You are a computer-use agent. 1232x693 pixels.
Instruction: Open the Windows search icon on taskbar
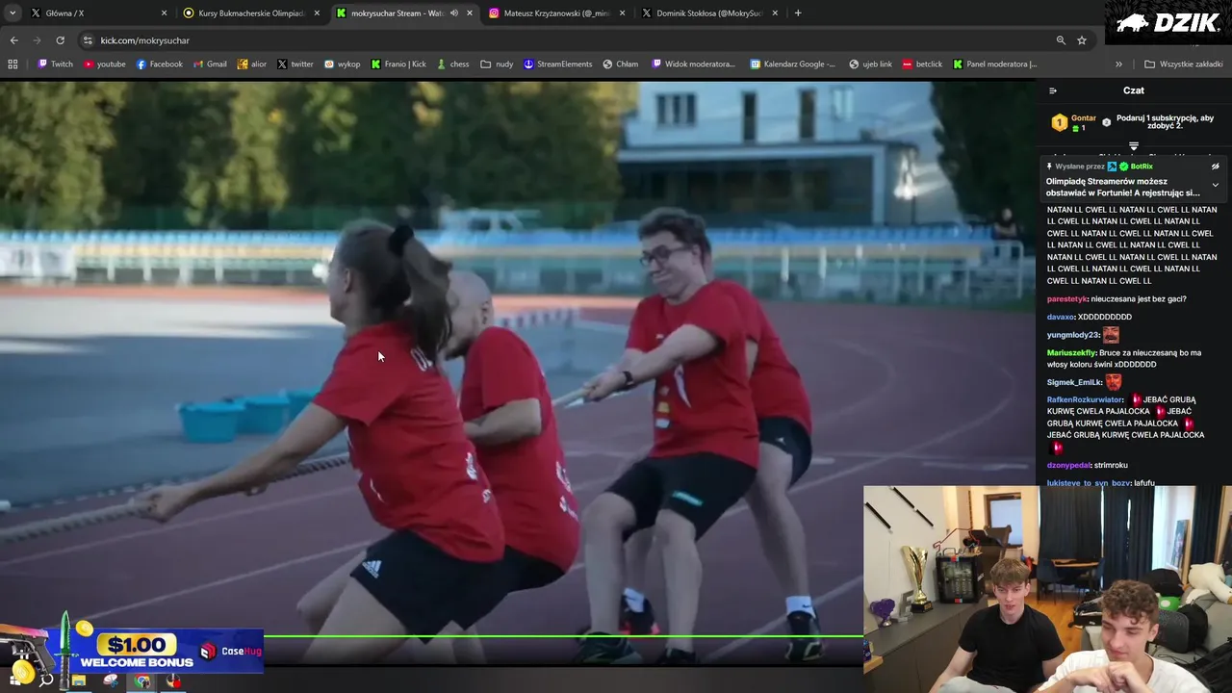[45, 681]
